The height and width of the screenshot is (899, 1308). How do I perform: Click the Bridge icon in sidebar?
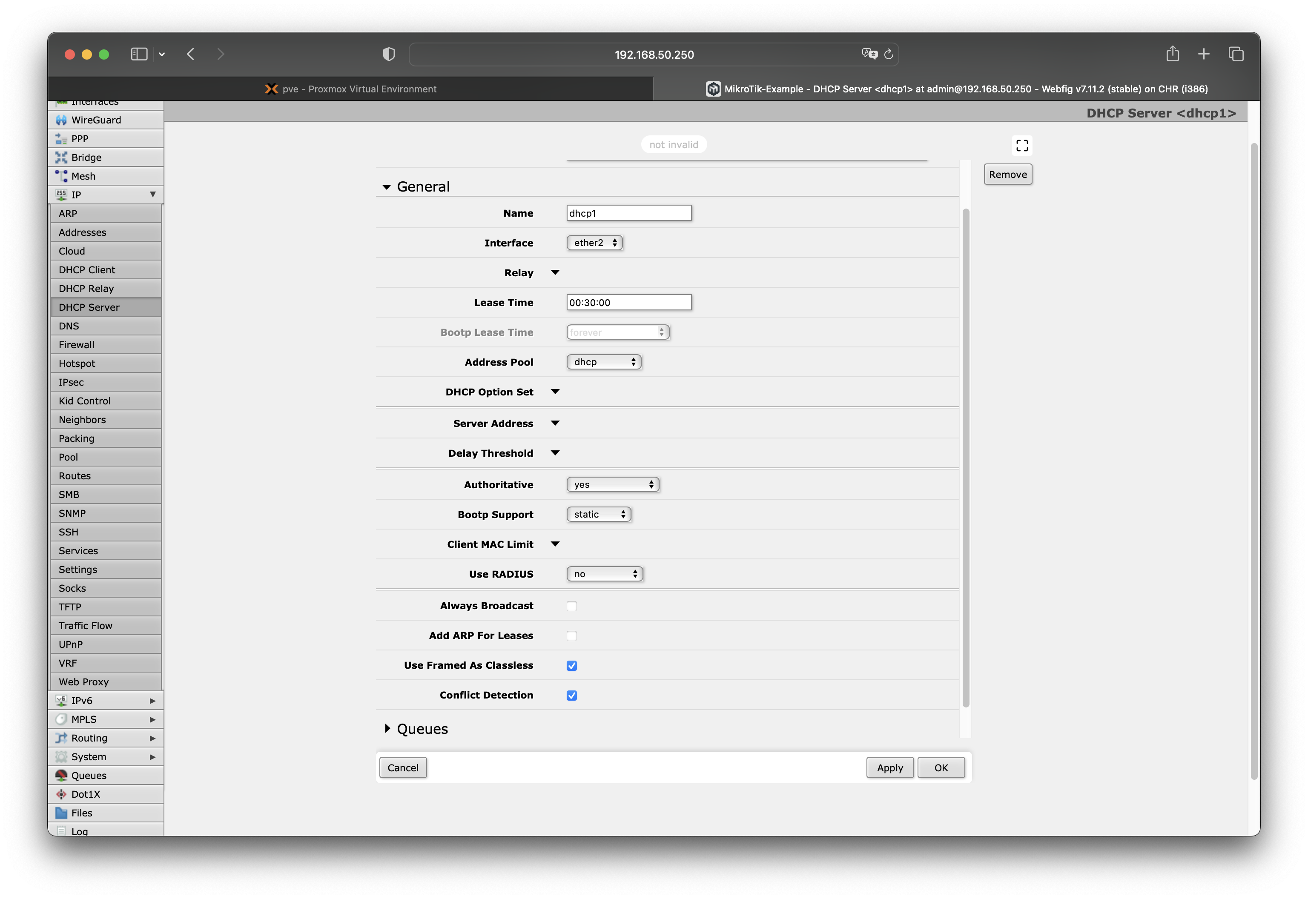point(61,158)
